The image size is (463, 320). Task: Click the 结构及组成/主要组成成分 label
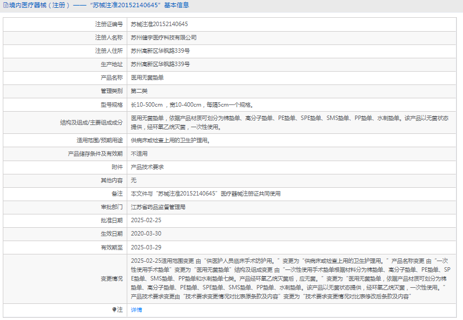[x=91, y=123]
